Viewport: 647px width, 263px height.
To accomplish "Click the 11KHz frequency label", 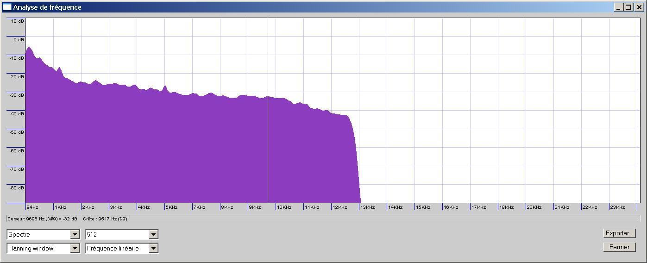I will [312, 207].
